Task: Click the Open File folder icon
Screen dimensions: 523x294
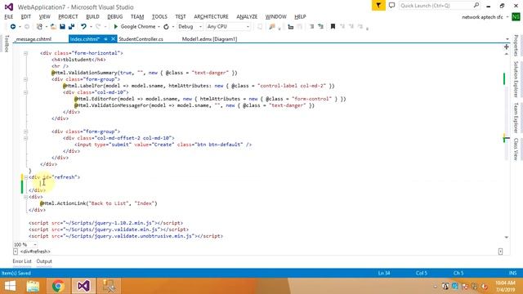Action: [53, 27]
